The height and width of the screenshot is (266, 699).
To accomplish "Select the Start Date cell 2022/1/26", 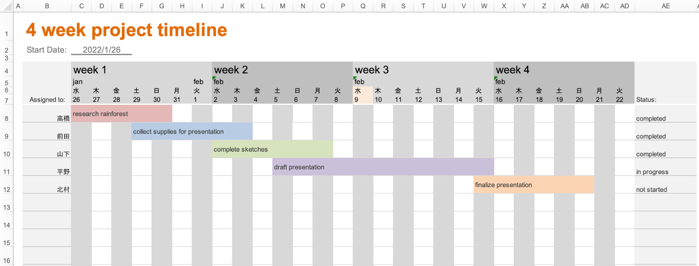I will tap(101, 50).
